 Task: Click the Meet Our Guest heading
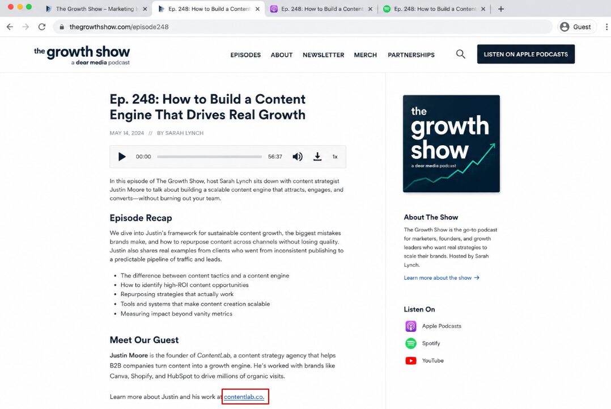(x=144, y=340)
